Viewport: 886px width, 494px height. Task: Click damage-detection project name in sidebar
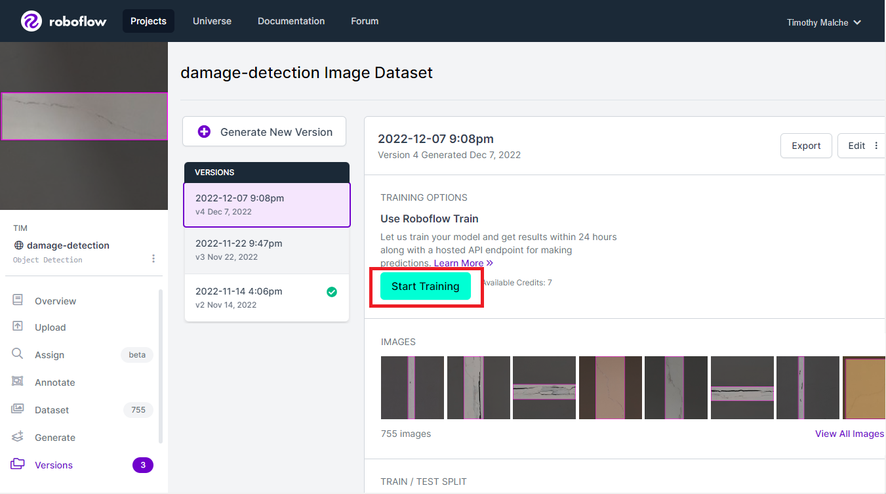click(68, 245)
